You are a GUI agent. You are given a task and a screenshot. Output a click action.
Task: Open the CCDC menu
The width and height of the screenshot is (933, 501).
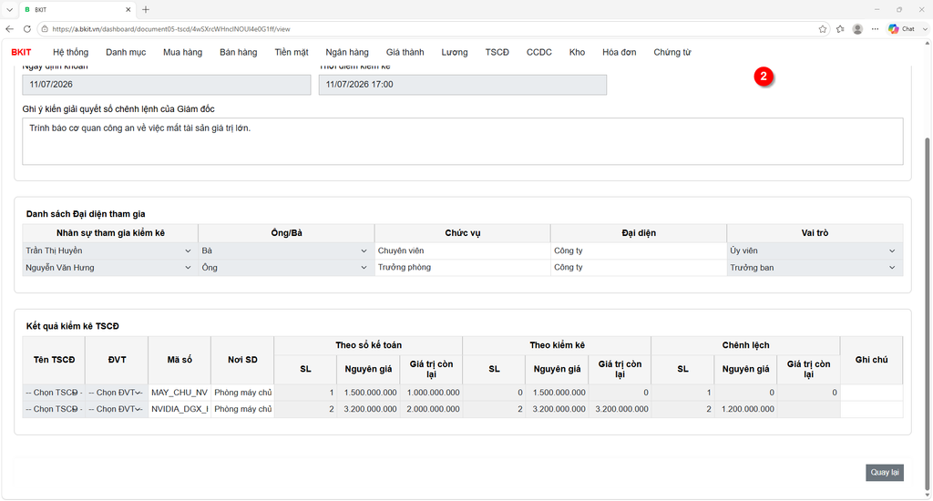(x=539, y=52)
